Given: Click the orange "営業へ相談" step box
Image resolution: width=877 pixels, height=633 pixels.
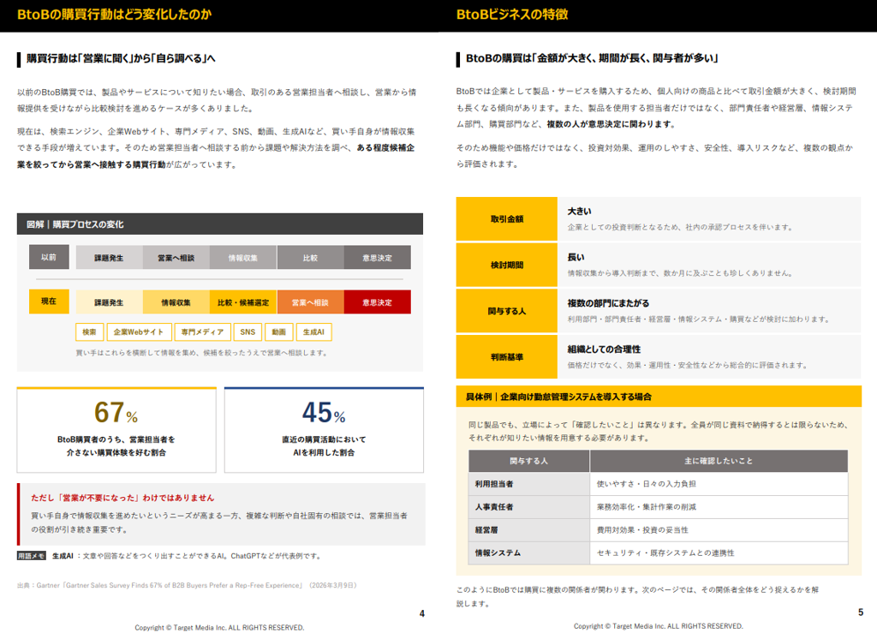Looking at the screenshot, I should click(x=310, y=302).
